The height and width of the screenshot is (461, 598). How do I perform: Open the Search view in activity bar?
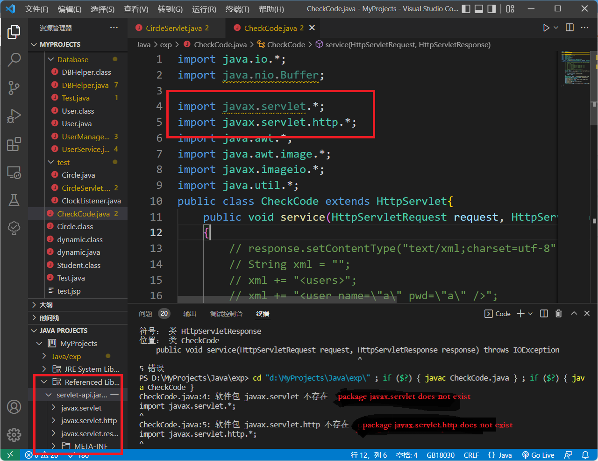pos(14,59)
